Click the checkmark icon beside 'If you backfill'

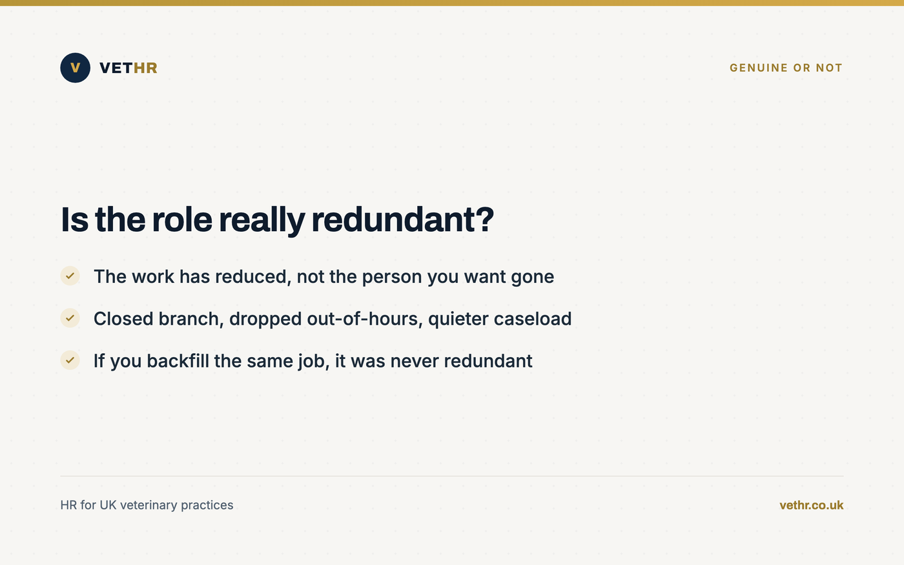(70, 360)
